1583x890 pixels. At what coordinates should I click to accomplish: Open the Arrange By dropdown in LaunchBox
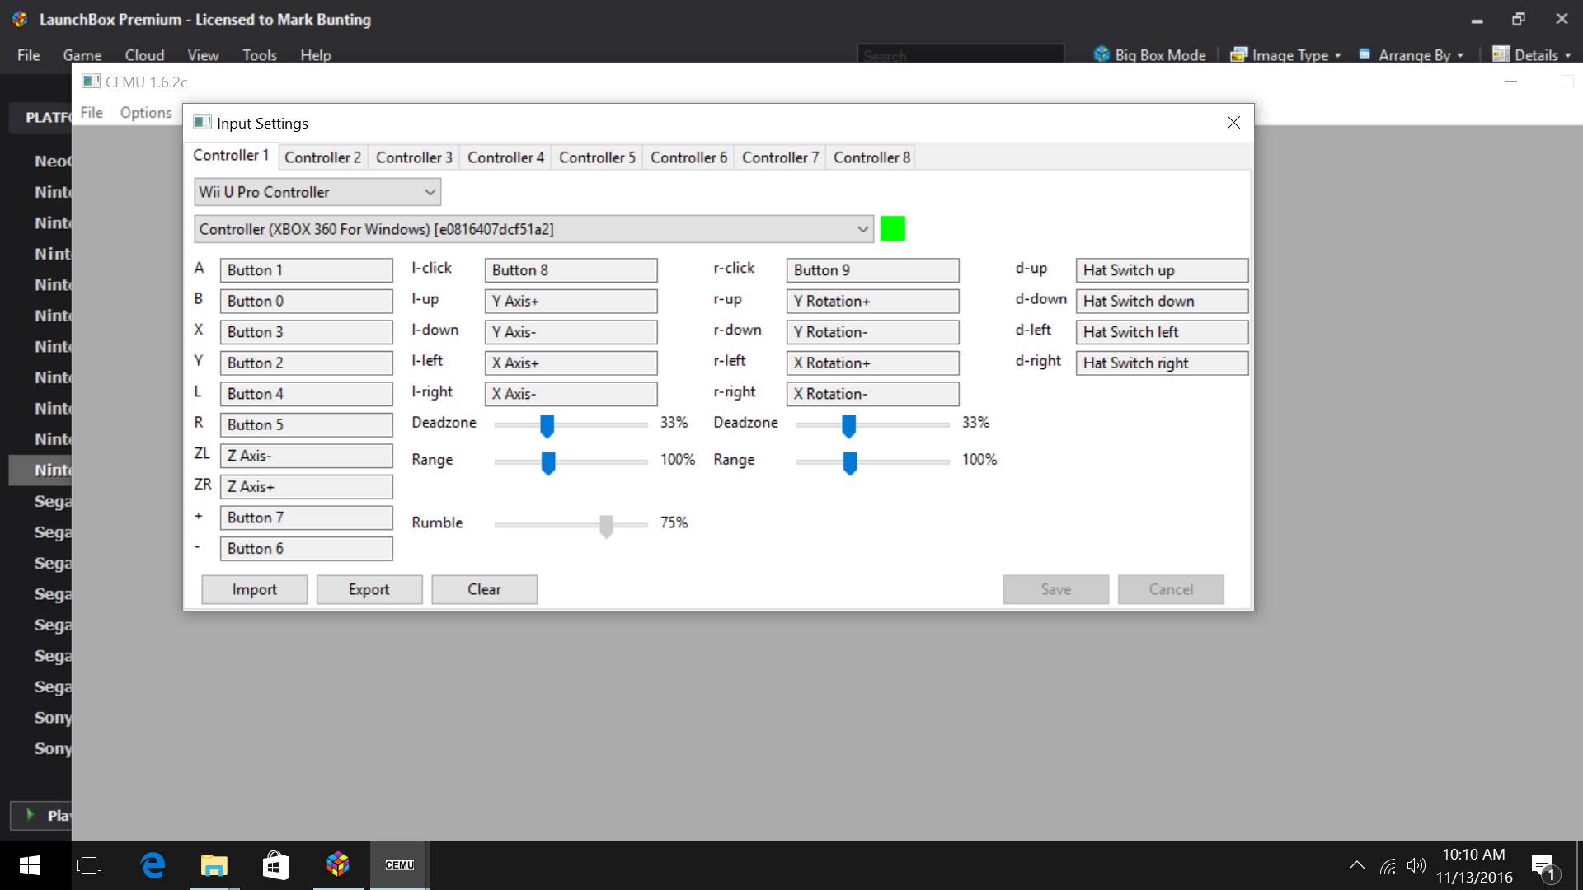pos(1411,55)
